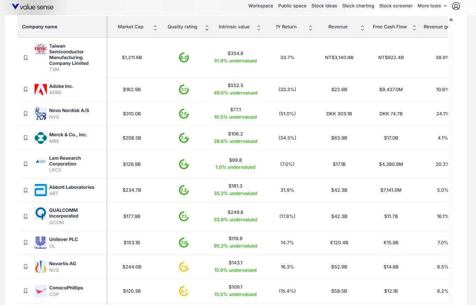Click the QUALCOMM company logo

point(41,213)
